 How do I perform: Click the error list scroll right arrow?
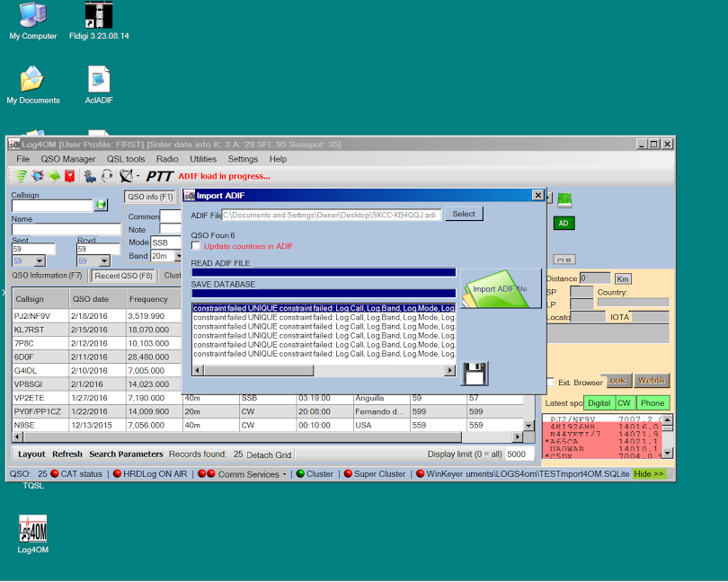[x=449, y=370]
